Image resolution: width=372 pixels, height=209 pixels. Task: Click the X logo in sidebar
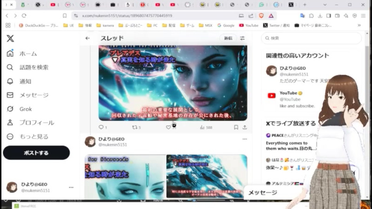pyautogui.click(x=10, y=38)
